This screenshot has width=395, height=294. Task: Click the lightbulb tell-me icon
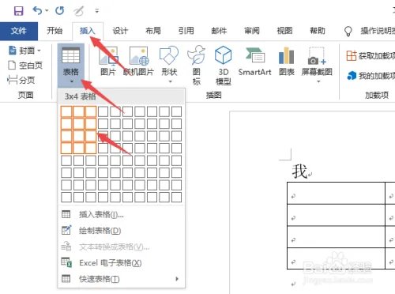[348, 32]
